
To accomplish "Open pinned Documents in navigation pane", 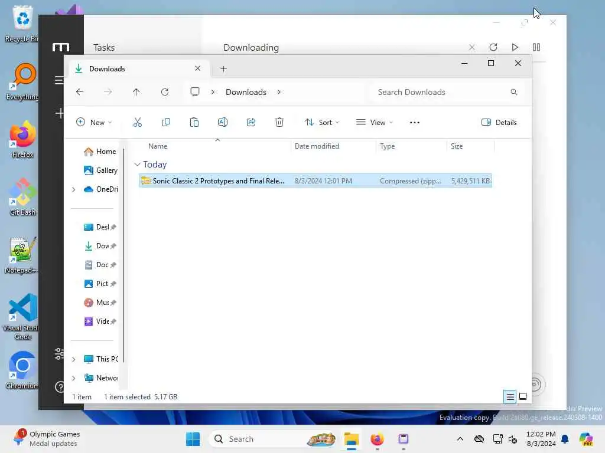I will [99, 265].
